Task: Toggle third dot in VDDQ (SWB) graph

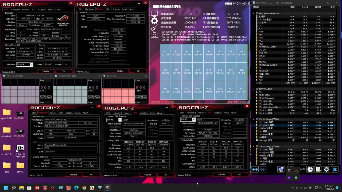Action: tap(97, 87)
